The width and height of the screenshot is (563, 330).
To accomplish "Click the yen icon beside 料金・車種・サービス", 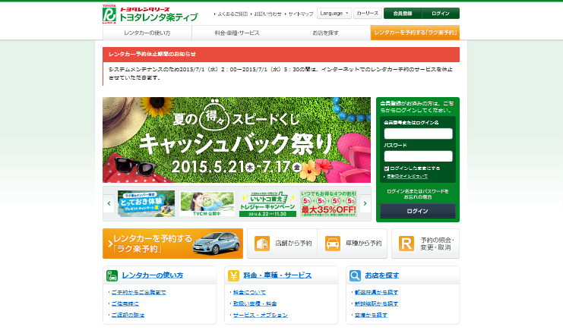I will 233,275.
